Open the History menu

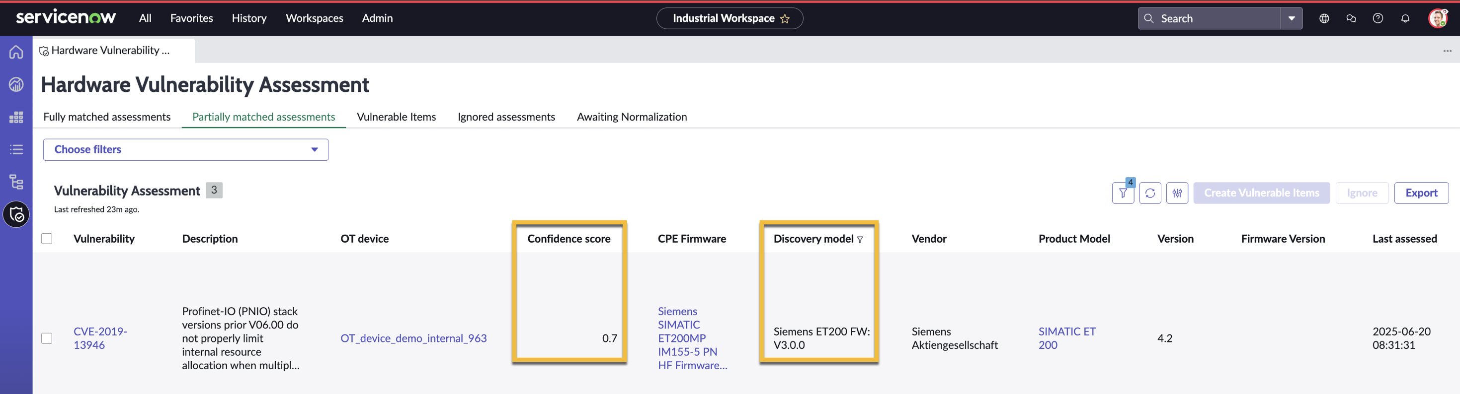[x=249, y=18]
